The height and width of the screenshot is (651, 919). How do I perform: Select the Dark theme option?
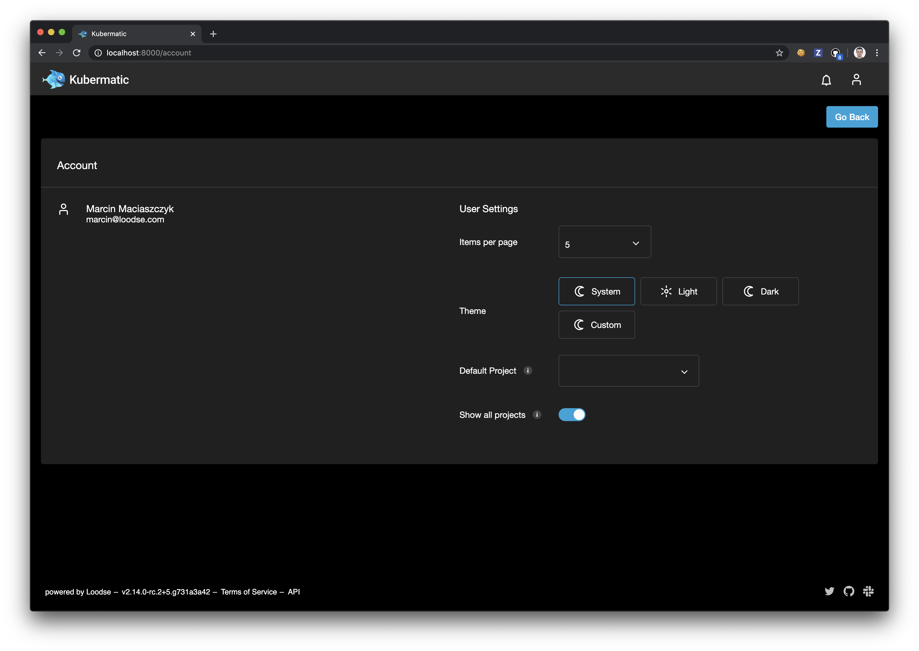(x=760, y=291)
